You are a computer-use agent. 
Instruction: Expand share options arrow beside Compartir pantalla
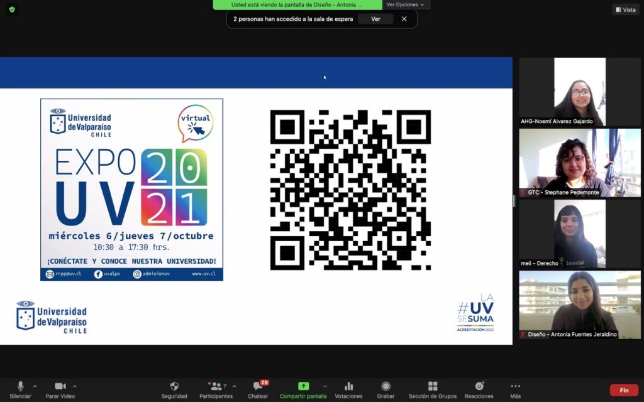click(325, 386)
